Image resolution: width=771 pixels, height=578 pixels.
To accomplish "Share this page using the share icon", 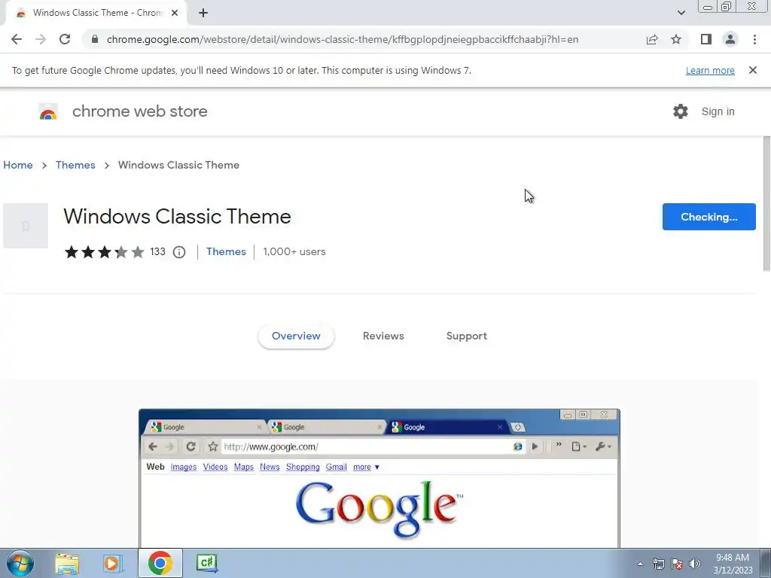I will click(652, 39).
